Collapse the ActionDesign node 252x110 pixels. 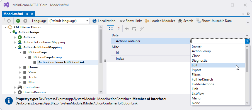[10, 32]
